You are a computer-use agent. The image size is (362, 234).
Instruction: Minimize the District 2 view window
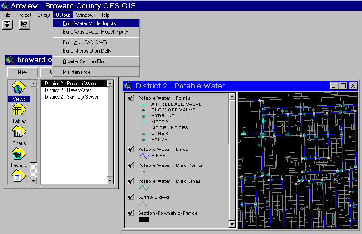pyautogui.click(x=334, y=86)
